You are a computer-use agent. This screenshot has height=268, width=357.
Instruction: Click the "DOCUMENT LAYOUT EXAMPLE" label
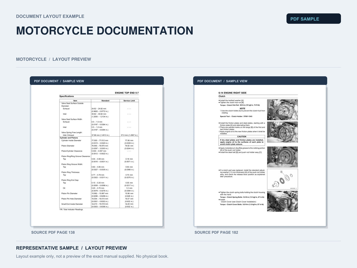coord(50,16)
